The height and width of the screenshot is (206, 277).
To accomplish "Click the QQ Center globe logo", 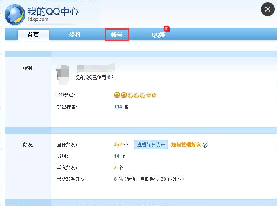I will [x=15, y=15].
